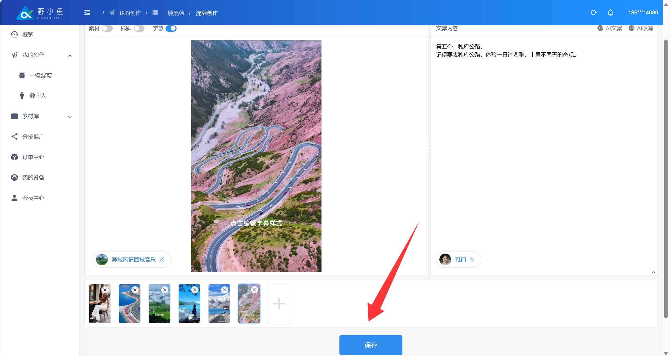670x356 pixels.
Task: Go to 分发推广 menu item
Action: click(33, 136)
